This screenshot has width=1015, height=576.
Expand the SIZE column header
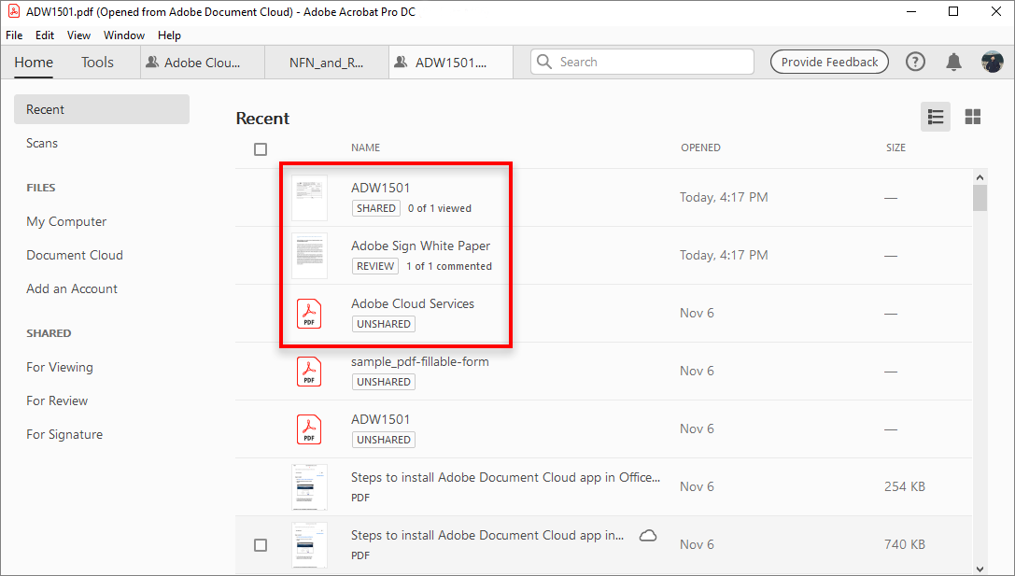[x=895, y=148]
